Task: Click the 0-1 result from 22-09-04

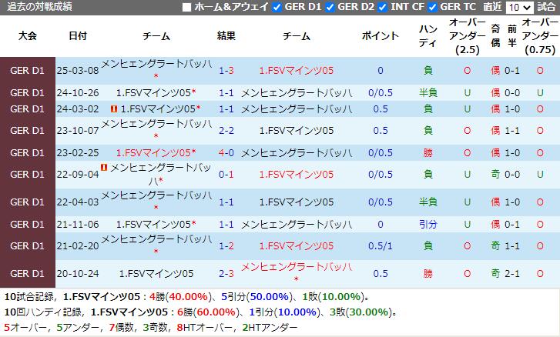Action: click(226, 175)
